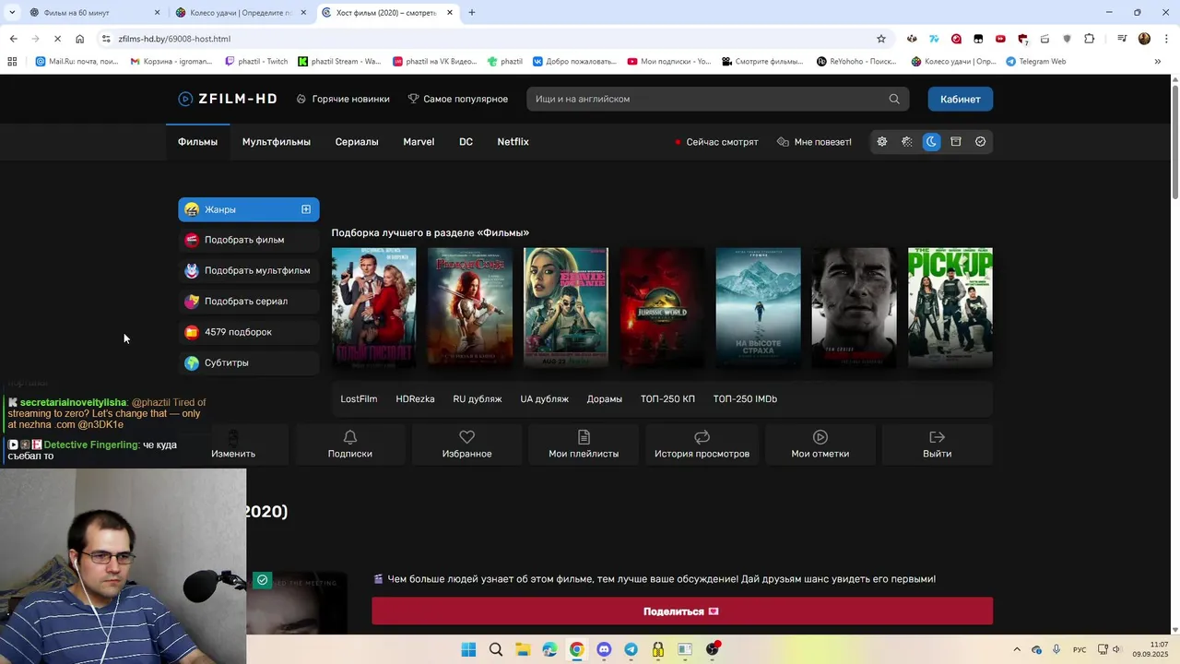The width and height of the screenshot is (1180, 664).
Task: Open the ТОП-250 КП list
Action: click(x=667, y=399)
